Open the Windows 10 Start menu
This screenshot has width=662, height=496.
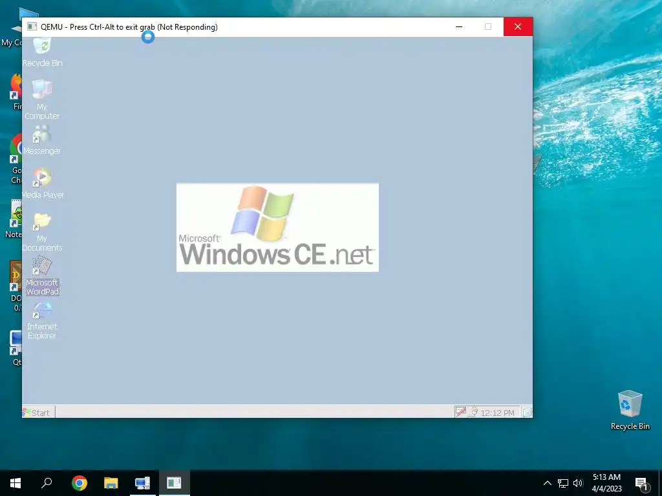[16, 483]
